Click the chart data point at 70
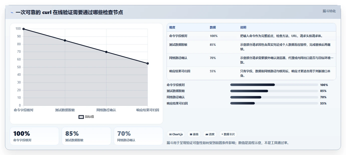 click(106, 52)
